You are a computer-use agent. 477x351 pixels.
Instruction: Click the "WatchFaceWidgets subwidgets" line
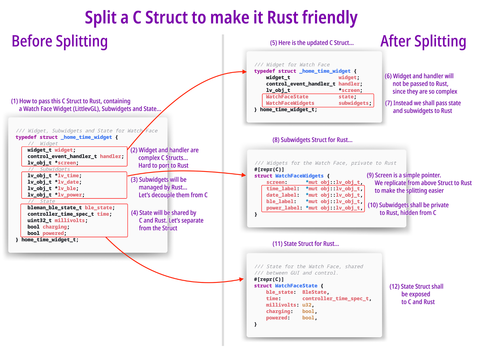pos(318,103)
